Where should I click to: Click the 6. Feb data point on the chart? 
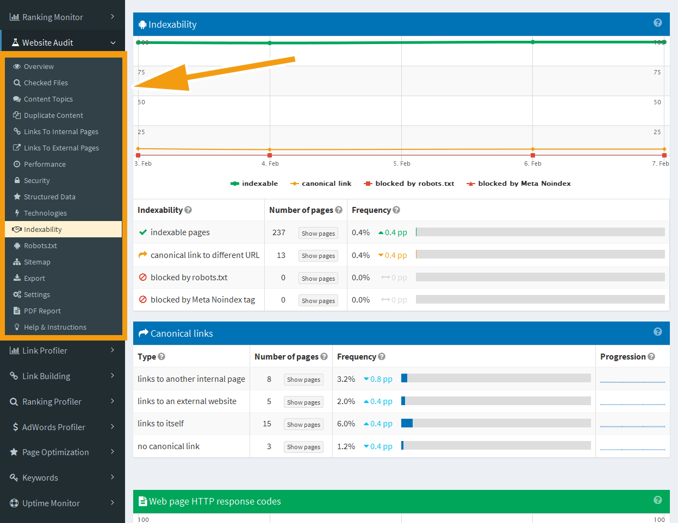coord(532,41)
